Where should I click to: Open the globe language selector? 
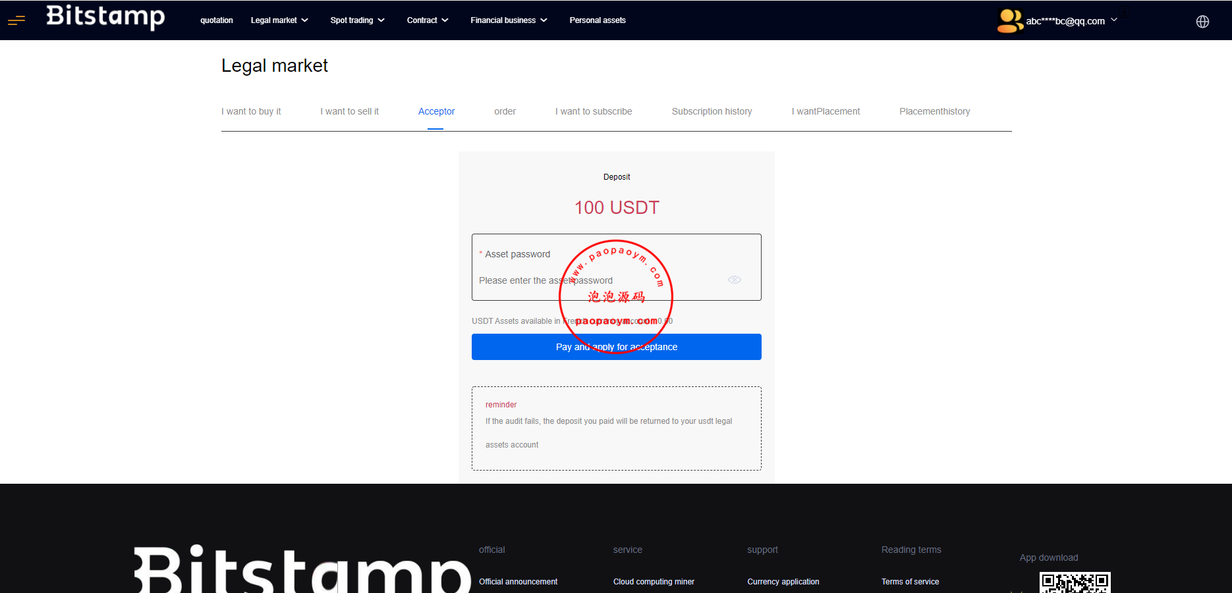(1202, 22)
